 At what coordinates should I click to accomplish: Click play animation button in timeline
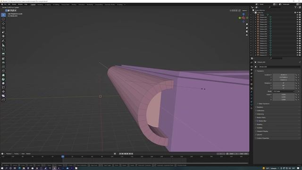tap(127, 154)
